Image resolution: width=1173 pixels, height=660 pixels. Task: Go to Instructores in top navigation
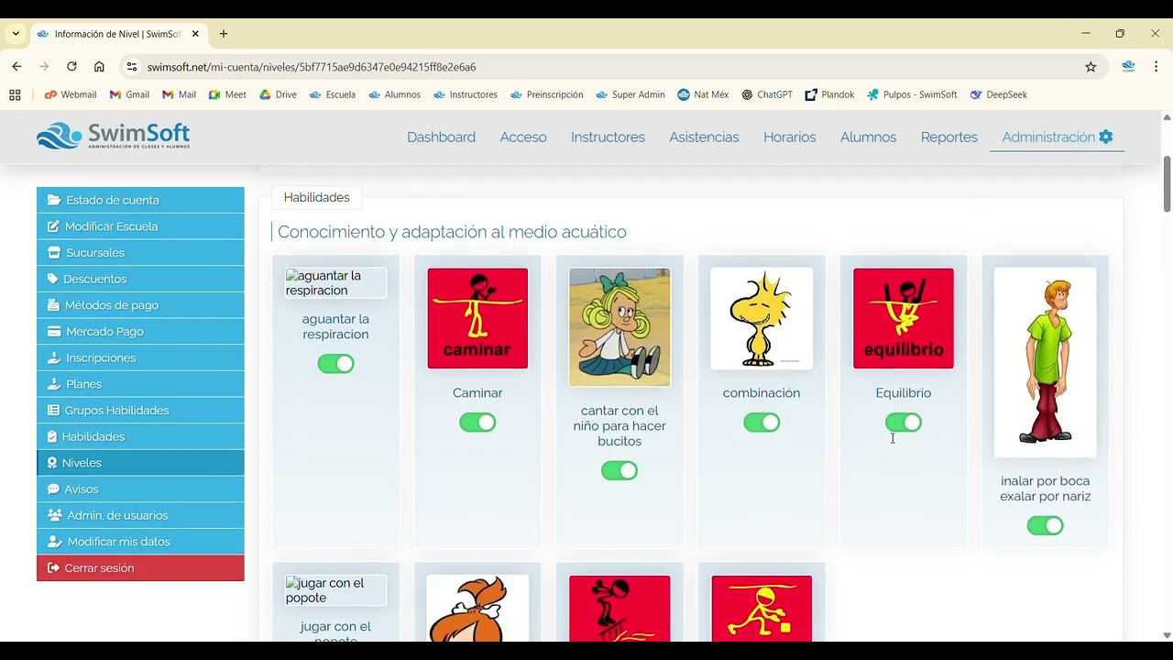click(608, 137)
